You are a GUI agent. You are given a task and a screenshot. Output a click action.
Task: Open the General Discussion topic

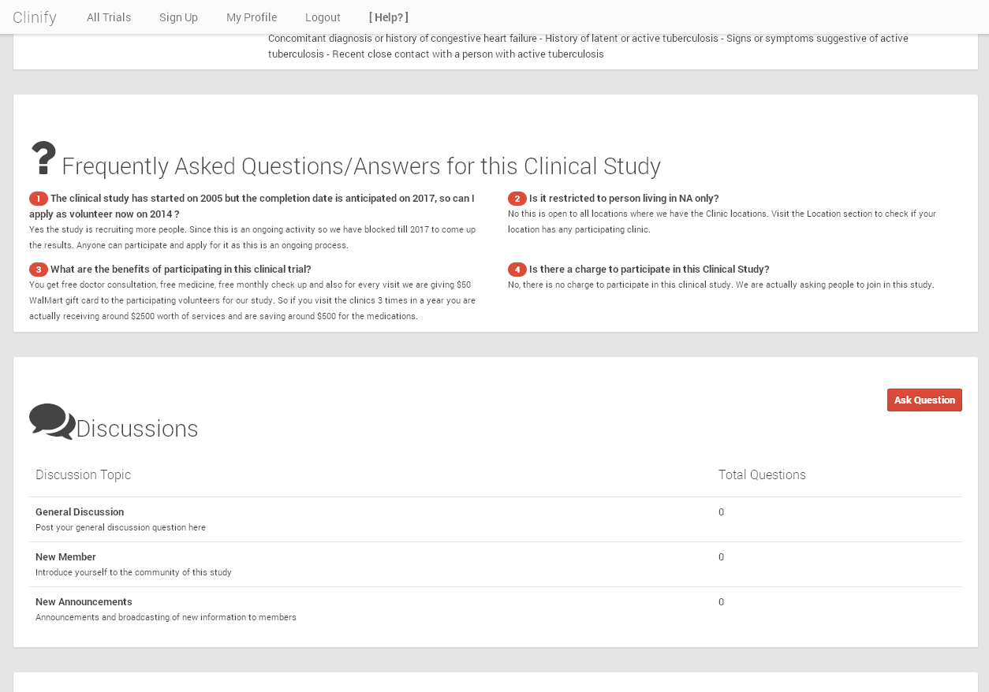point(79,512)
